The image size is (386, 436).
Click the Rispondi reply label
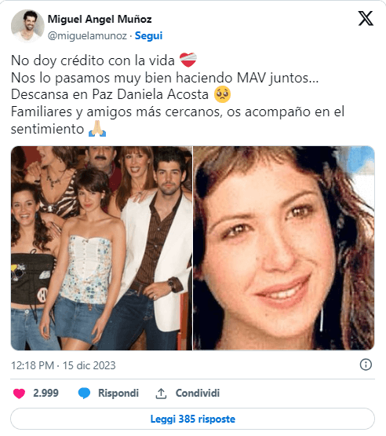pyautogui.click(x=118, y=393)
